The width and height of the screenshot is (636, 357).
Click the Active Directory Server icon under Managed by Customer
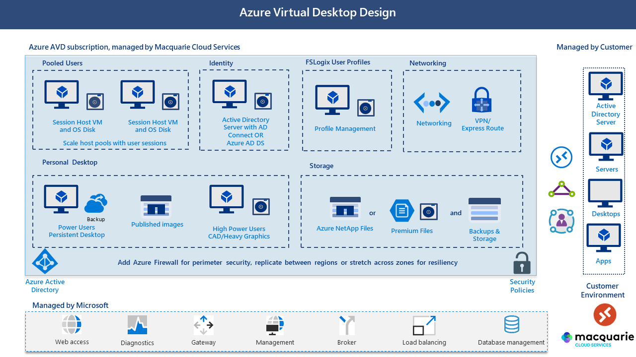click(604, 85)
